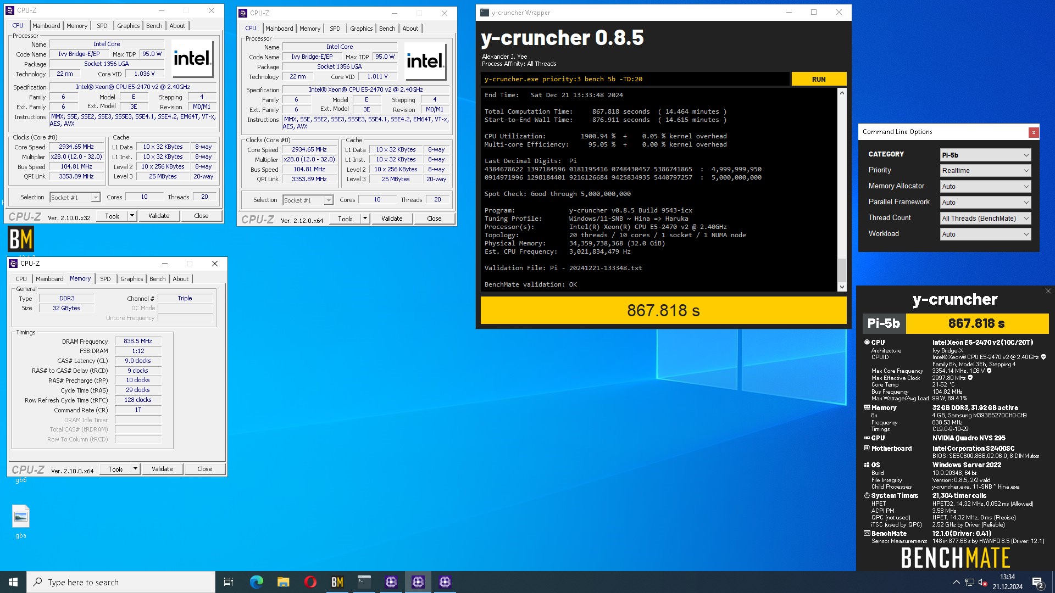Close the Command Line Options panel
The height and width of the screenshot is (593, 1055).
[x=1034, y=132]
